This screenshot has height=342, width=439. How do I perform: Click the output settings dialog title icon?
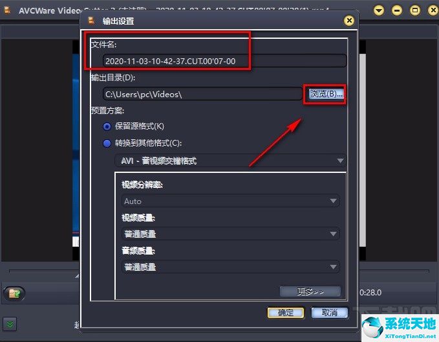(91, 21)
